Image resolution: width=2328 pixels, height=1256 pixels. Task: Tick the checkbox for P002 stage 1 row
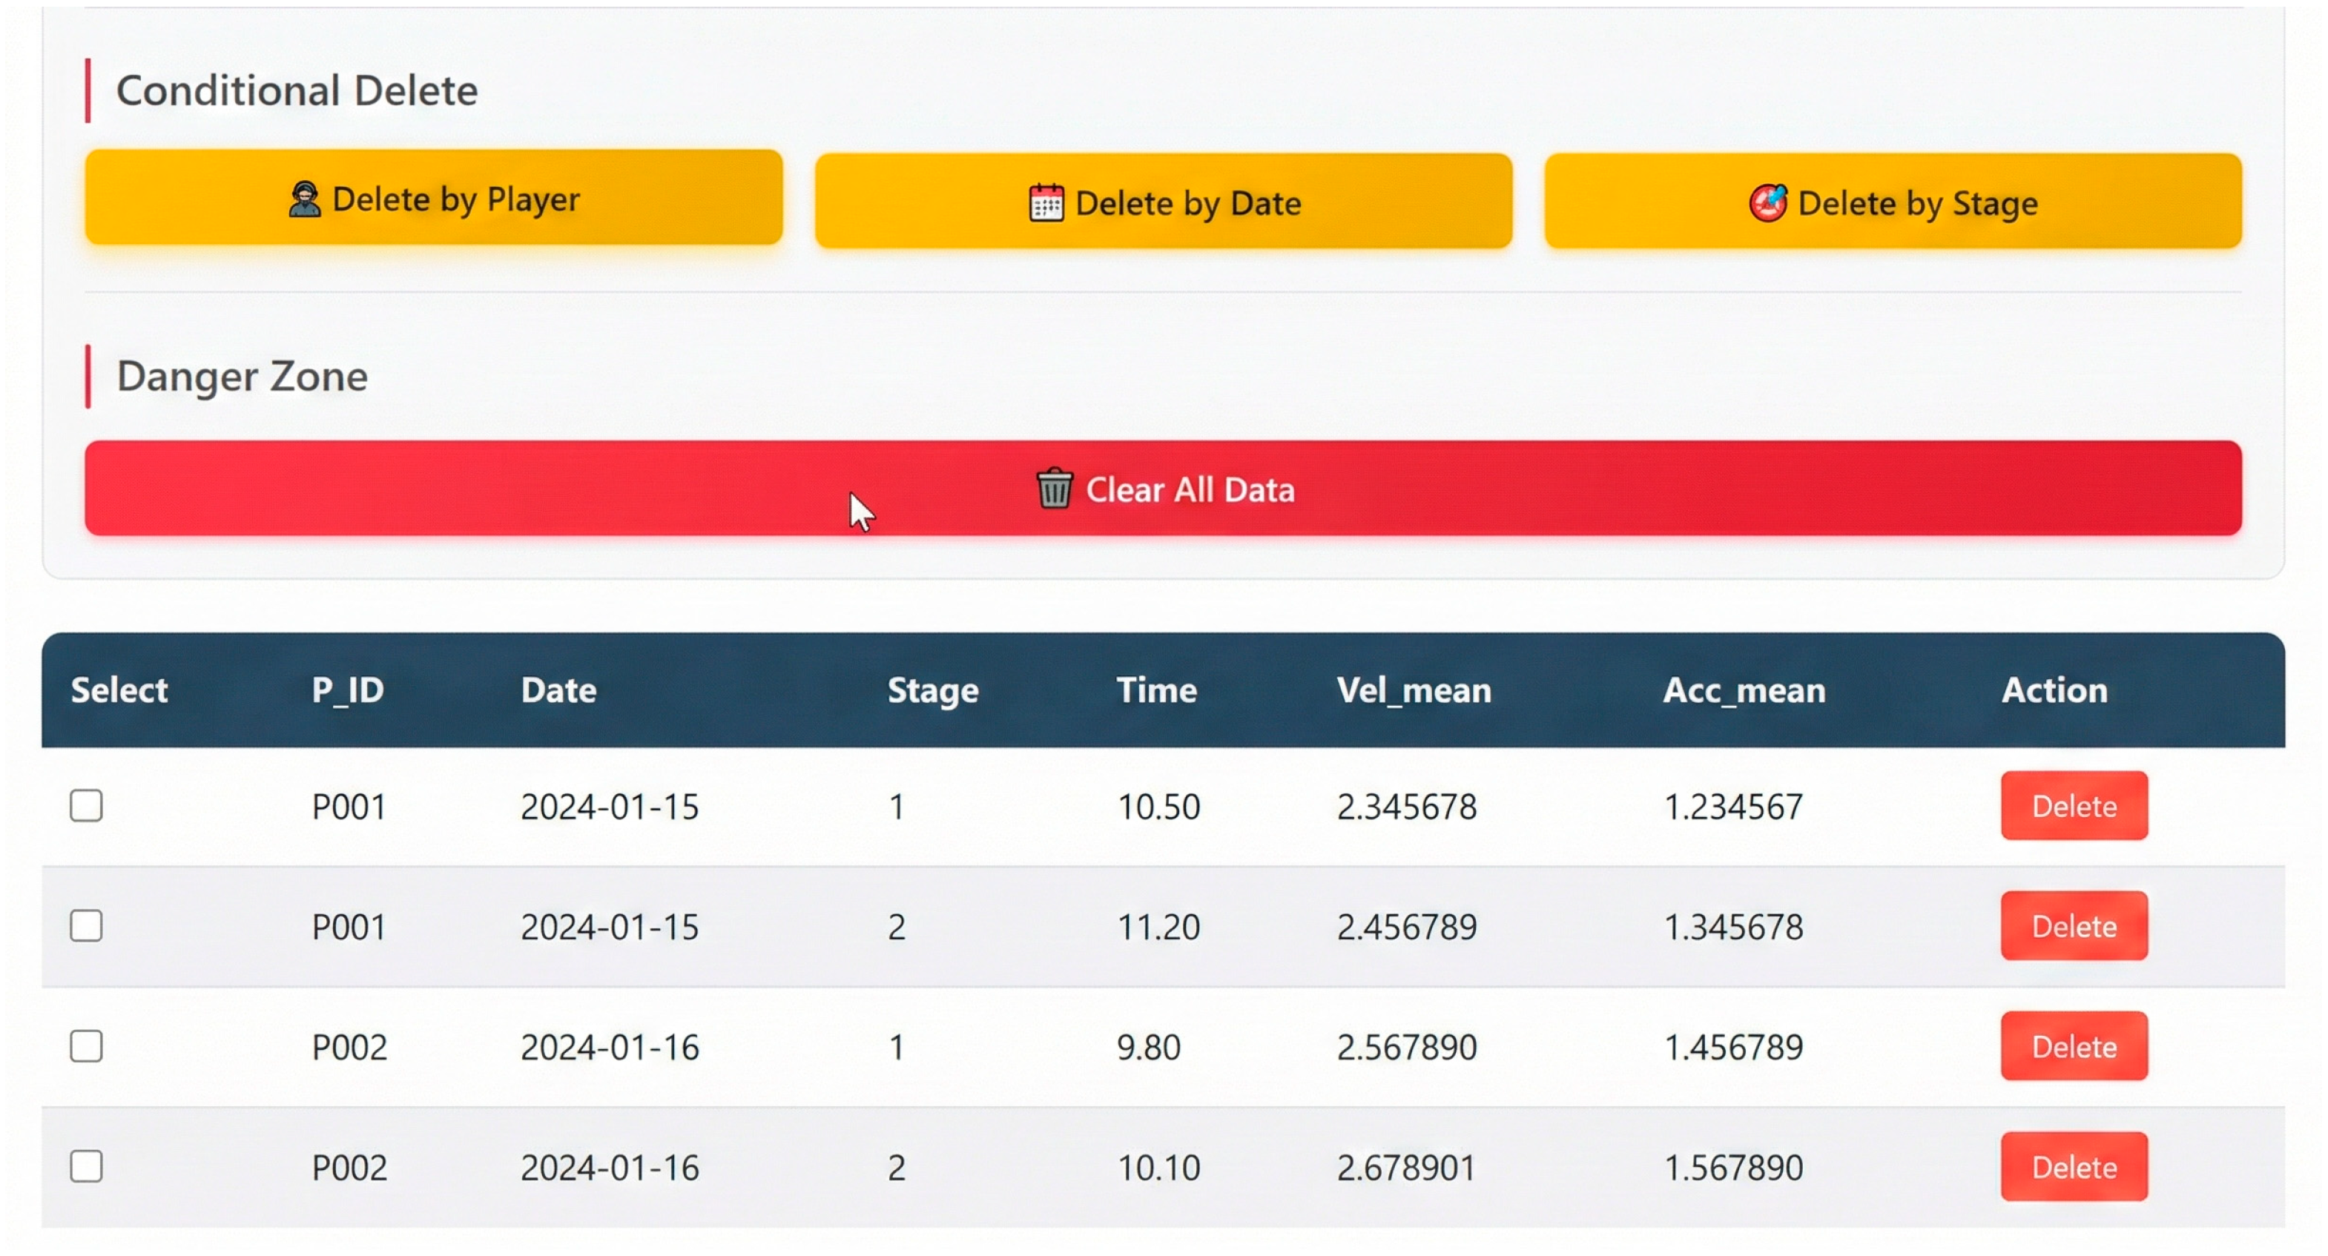point(87,1046)
